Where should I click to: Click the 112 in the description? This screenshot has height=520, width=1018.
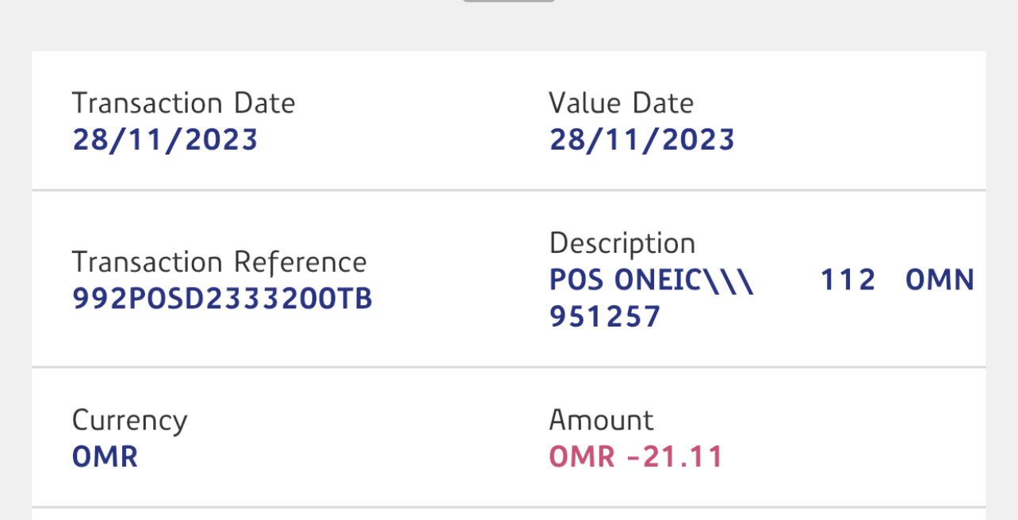pyautogui.click(x=848, y=280)
